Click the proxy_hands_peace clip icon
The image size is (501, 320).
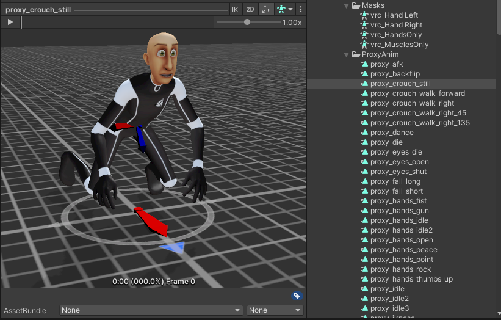pos(364,250)
